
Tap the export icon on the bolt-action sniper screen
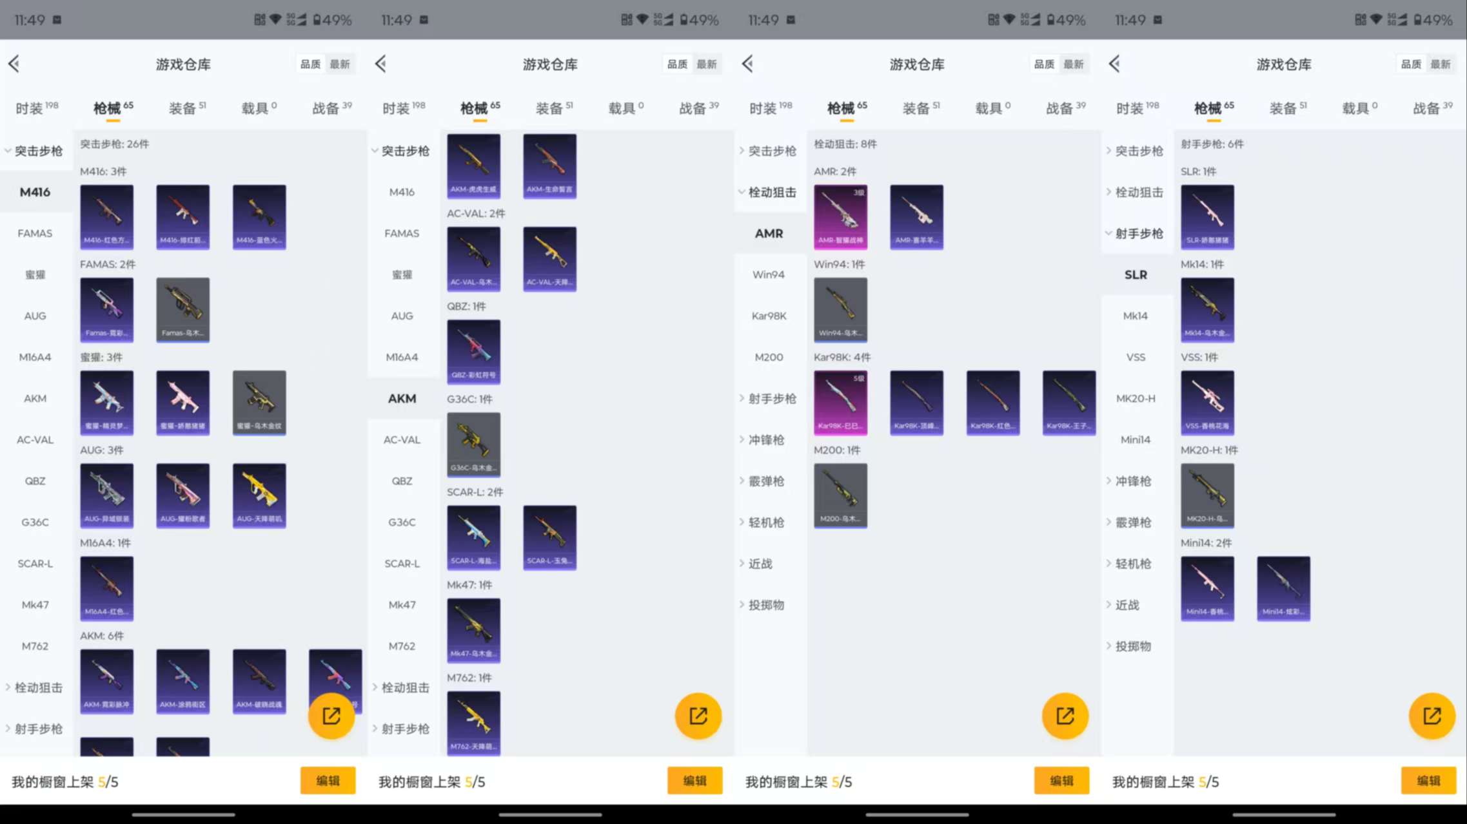[1065, 715]
